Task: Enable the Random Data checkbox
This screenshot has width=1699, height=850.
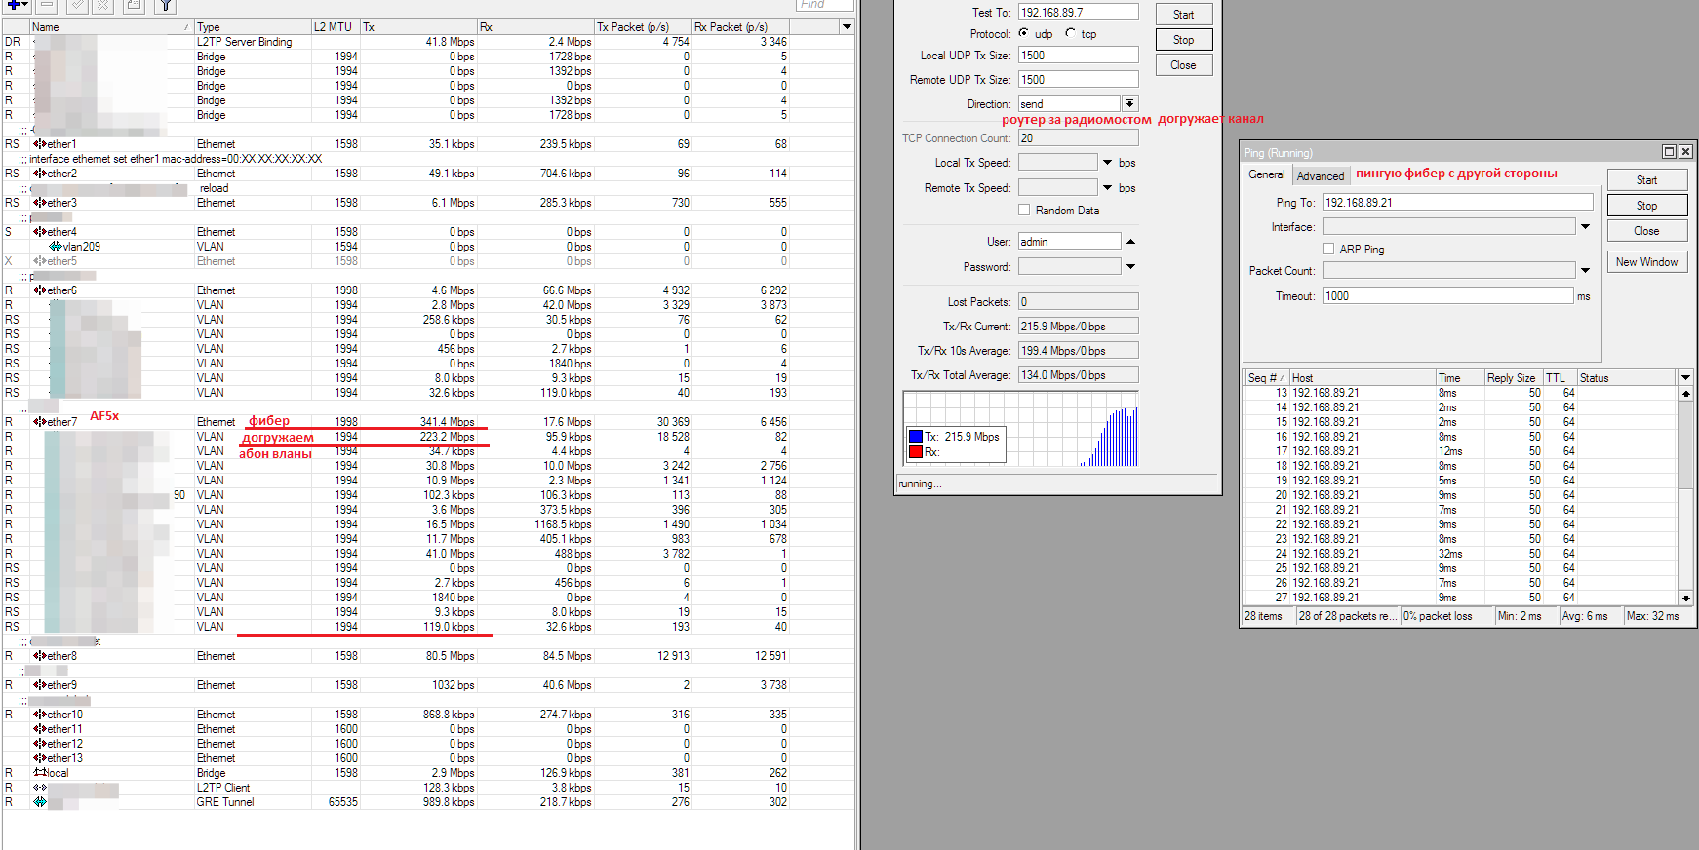Action: point(1024,210)
